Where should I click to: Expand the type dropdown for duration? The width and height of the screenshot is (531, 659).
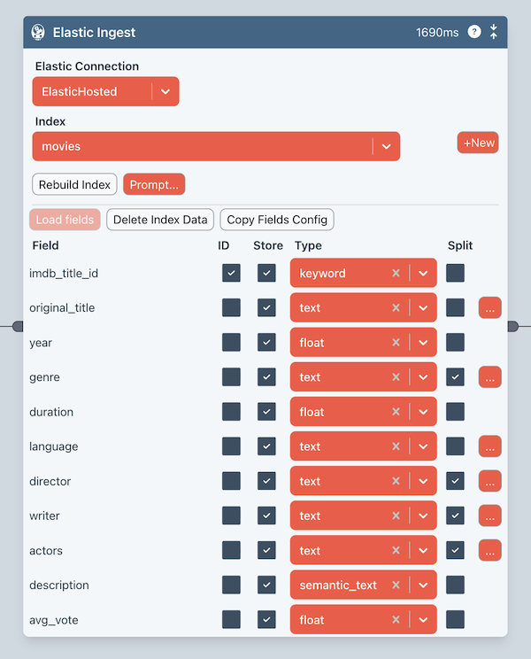tap(423, 412)
